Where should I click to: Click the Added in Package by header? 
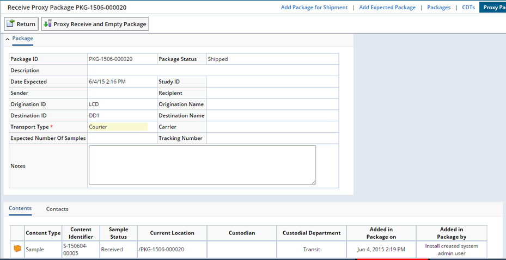point(452,233)
